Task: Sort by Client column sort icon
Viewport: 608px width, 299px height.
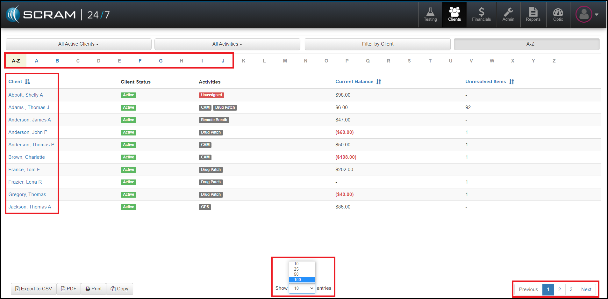Action: pyautogui.click(x=27, y=82)
